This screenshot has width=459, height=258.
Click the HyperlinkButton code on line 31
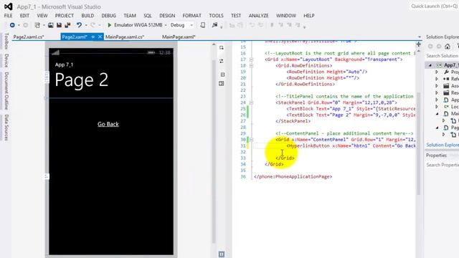tap(351, 145)
